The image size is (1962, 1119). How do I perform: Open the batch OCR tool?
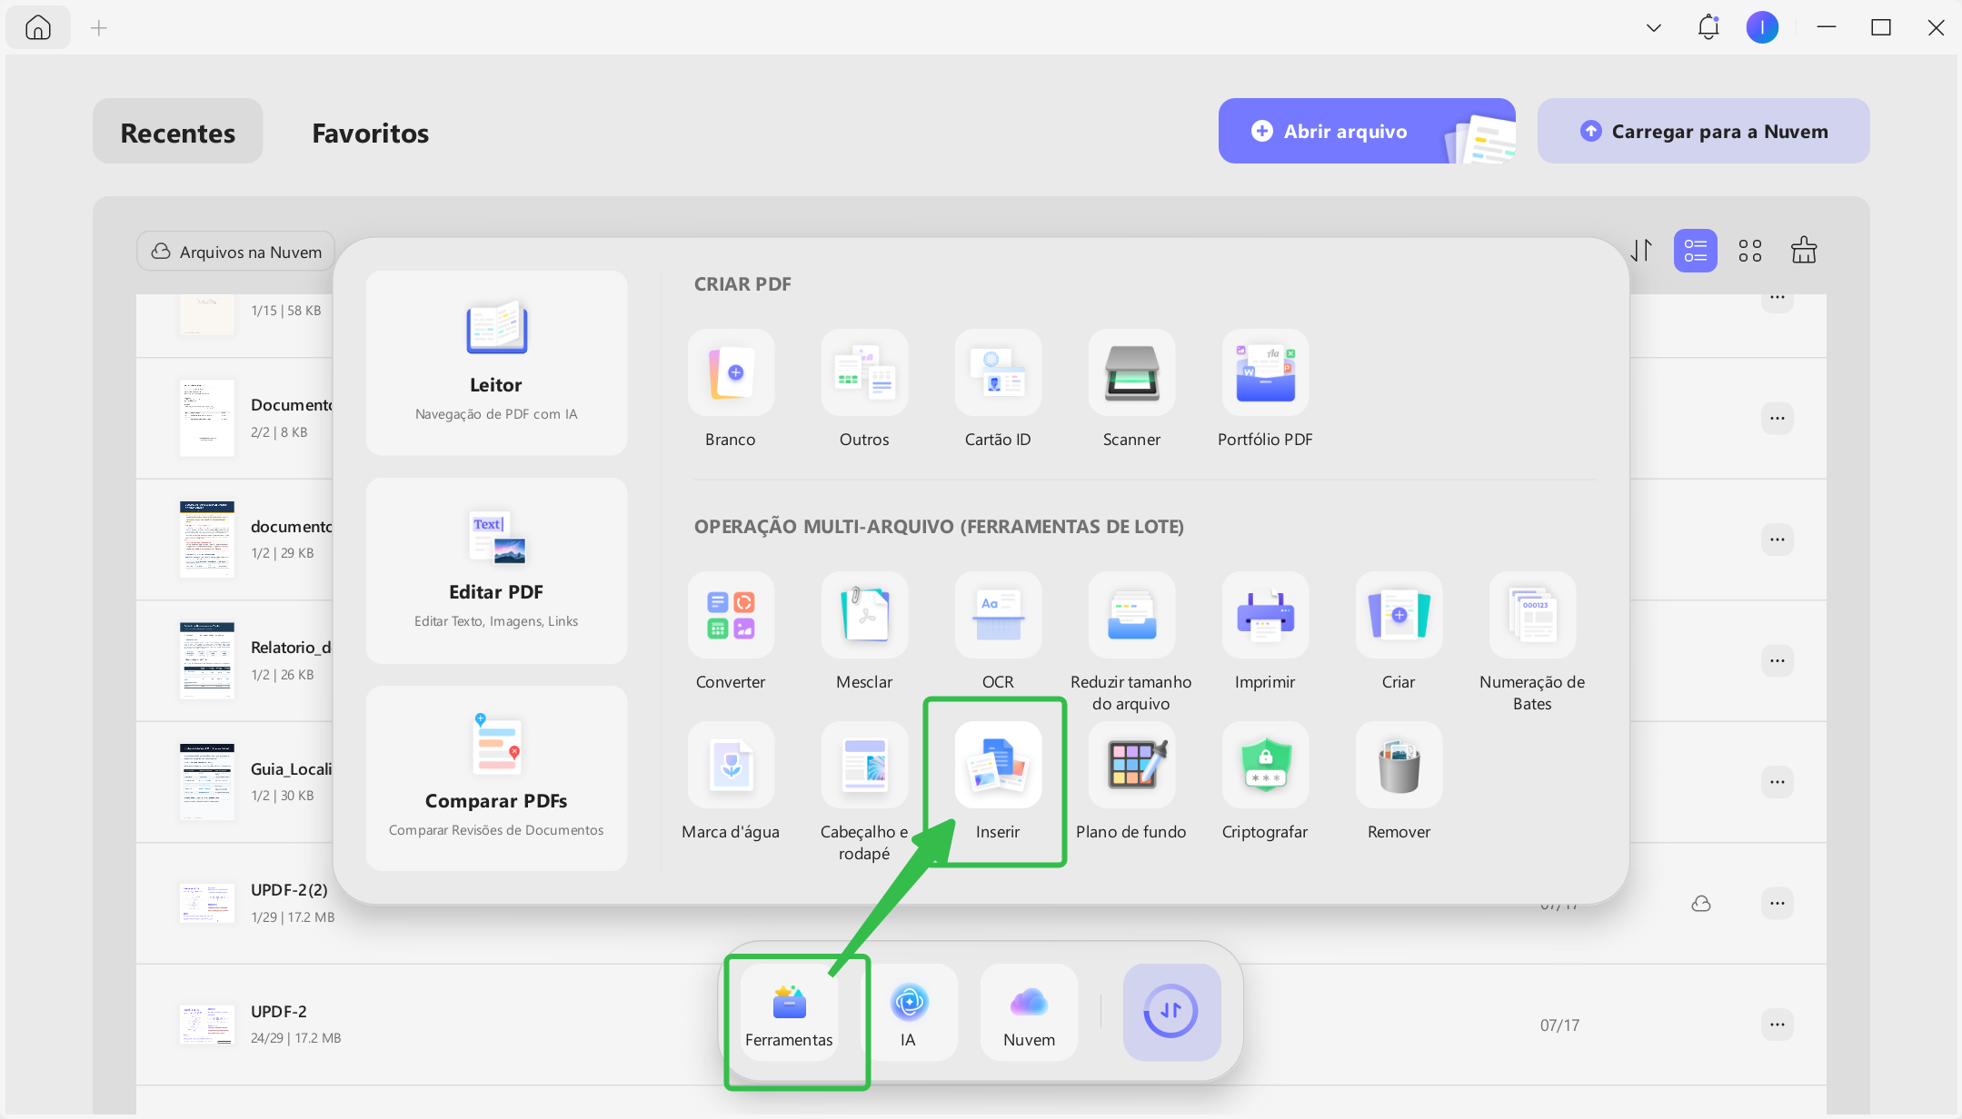[998, 615]
